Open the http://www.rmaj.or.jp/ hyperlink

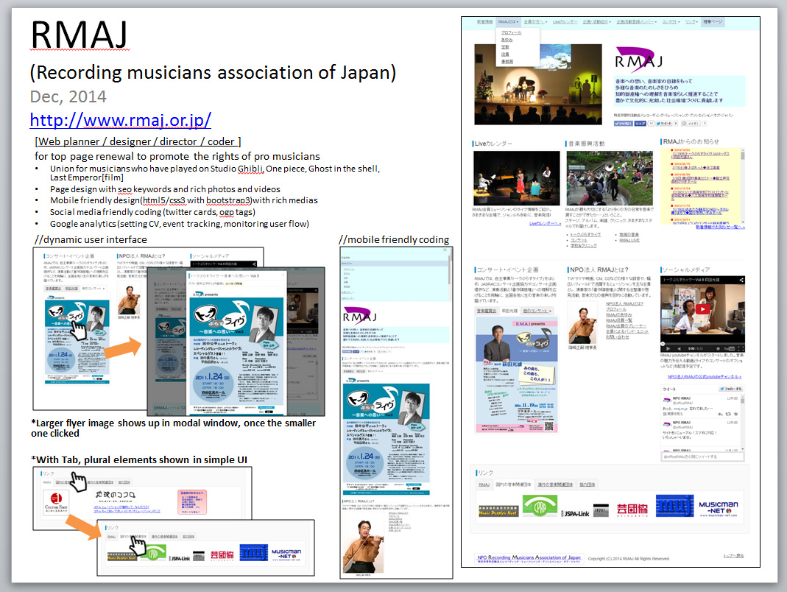(121, 120)
